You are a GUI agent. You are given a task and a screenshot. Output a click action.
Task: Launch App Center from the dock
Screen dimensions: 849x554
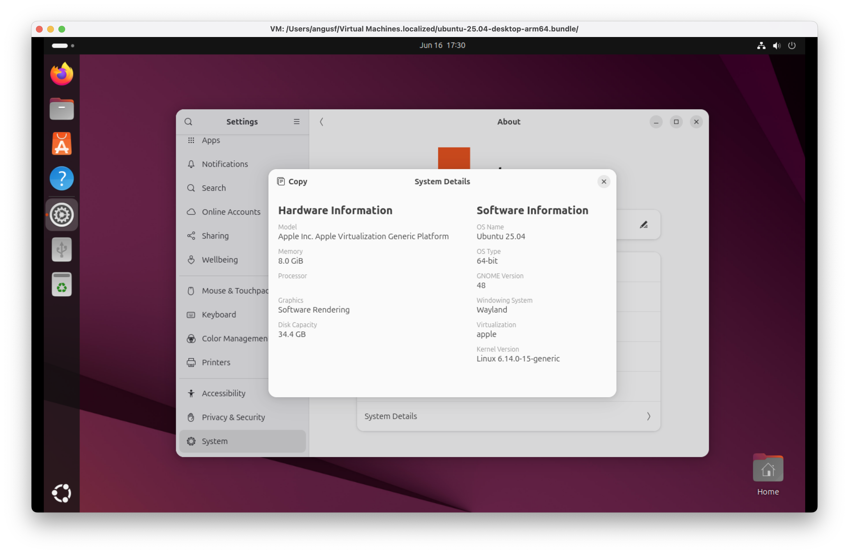pyautogui.click(x=61, y=143)
